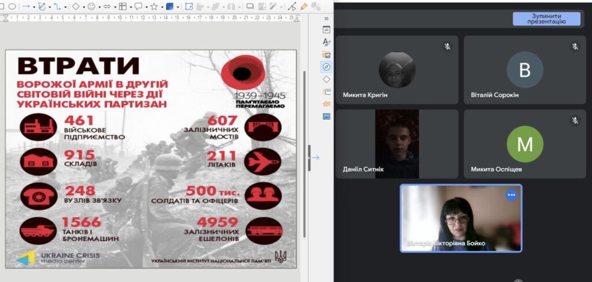The height and width of the screenshot is (282, 592).
Task: Toggle point edit mode in the toolbar
Action: 292,6
